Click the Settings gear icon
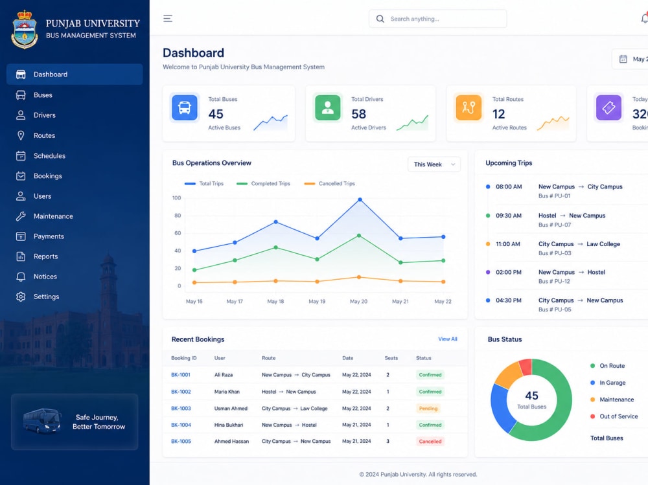648x485 pixels. (21, 297)
